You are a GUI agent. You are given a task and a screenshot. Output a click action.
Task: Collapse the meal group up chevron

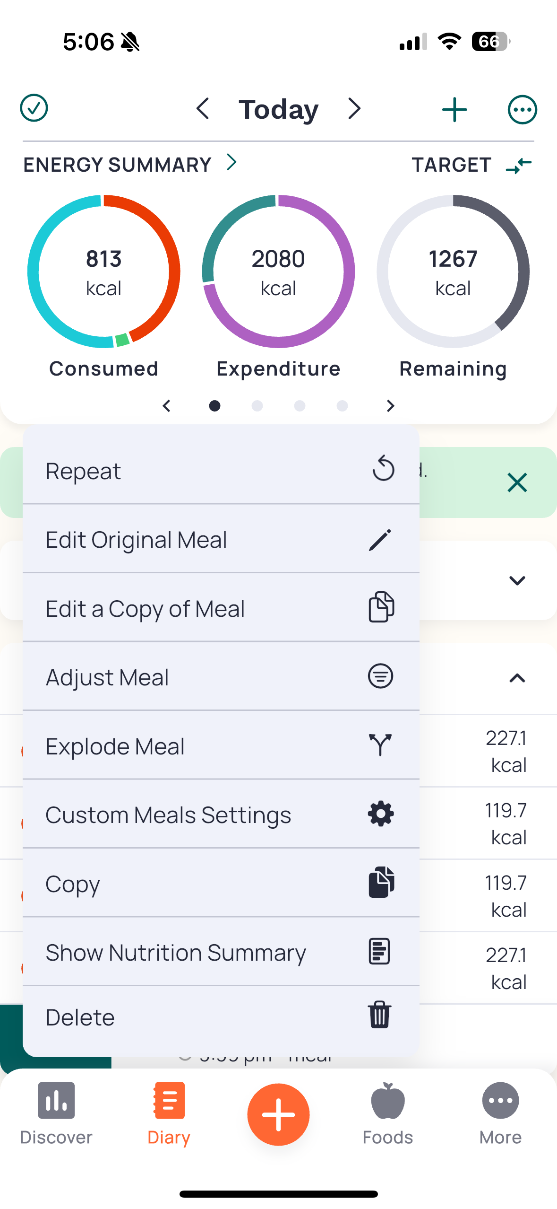coord(517,678)
